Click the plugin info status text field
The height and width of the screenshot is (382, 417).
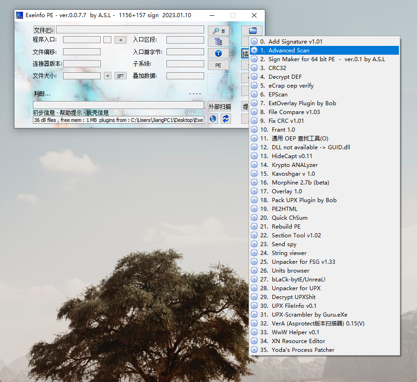(118, 120)
